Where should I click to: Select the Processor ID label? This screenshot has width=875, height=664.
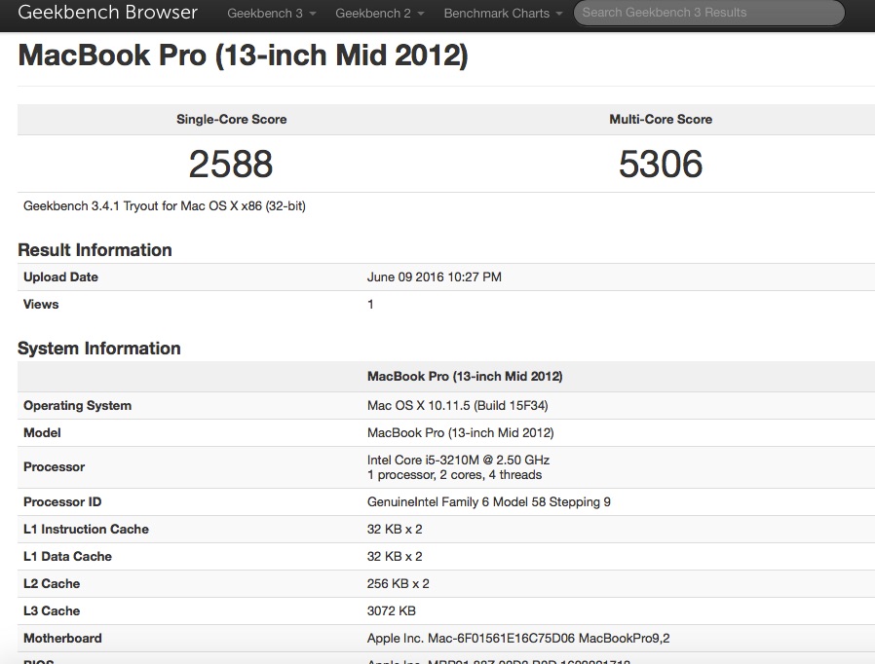tap(62, 502)
